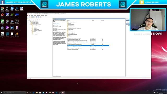Open the uTorrent desktop shortcut
Image resolution: width=167 pixels, height=94 pixels.
click(x=12, y=34)
